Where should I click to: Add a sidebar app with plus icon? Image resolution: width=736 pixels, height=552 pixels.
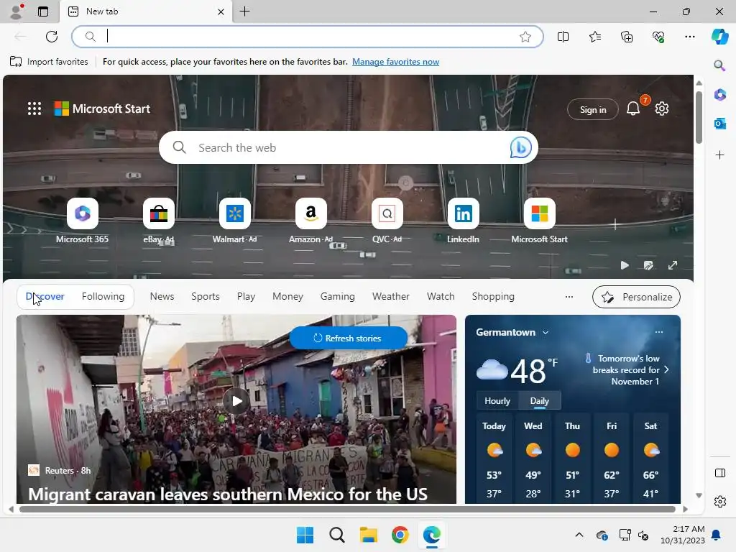pyautogui.click(x=719, y=155)
